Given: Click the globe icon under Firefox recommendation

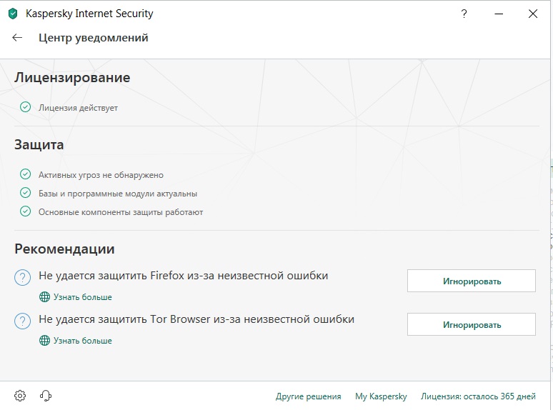Looking at the screenshot, I should coord(44,296).
